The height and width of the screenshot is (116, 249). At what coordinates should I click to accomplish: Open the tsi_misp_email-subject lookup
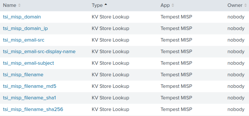(29, 63)
